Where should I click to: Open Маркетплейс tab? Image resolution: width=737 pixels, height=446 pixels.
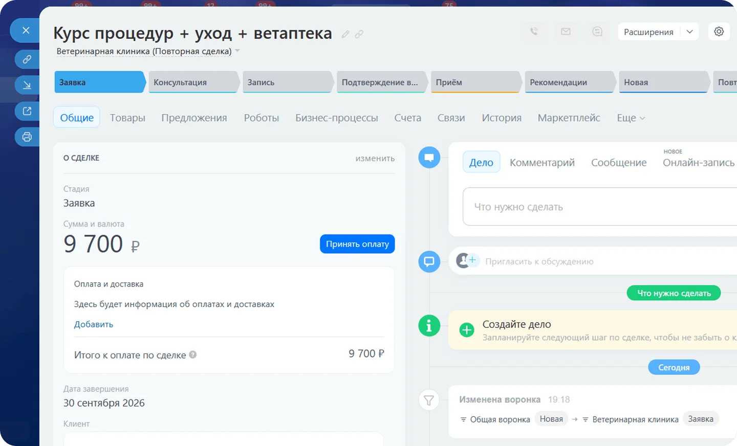569,118
